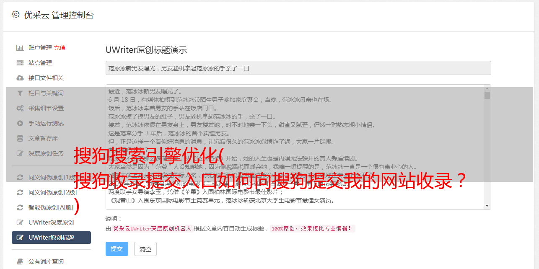Select the UWriter原创标题 sidebar entry

coord(51,238)
